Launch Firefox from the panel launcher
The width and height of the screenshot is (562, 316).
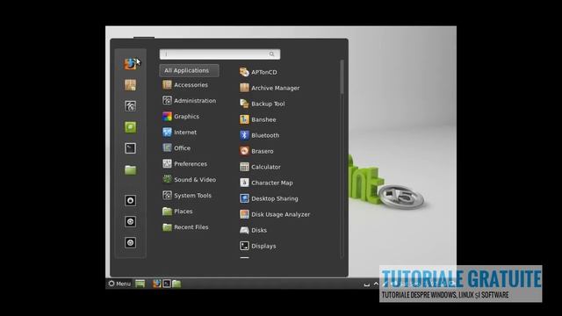(157, 284)
